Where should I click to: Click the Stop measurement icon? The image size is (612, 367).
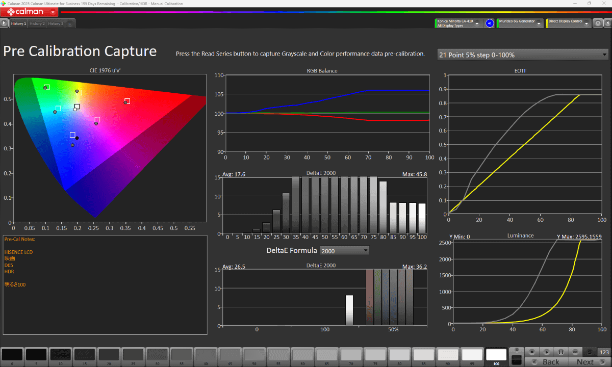pos(532,352)
